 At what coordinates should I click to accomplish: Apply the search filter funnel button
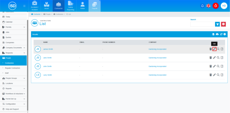click(217, 24)
